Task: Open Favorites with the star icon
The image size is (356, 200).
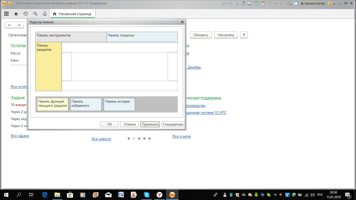Action: [16, 14]
